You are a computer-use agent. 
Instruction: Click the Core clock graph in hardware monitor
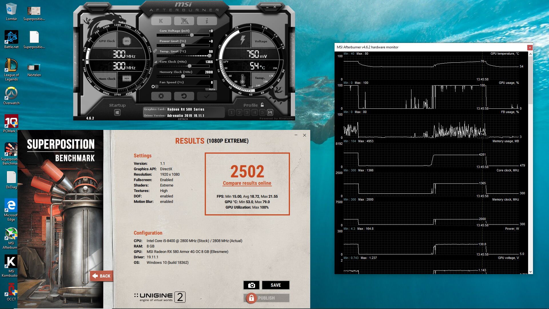tap(431, 184)
